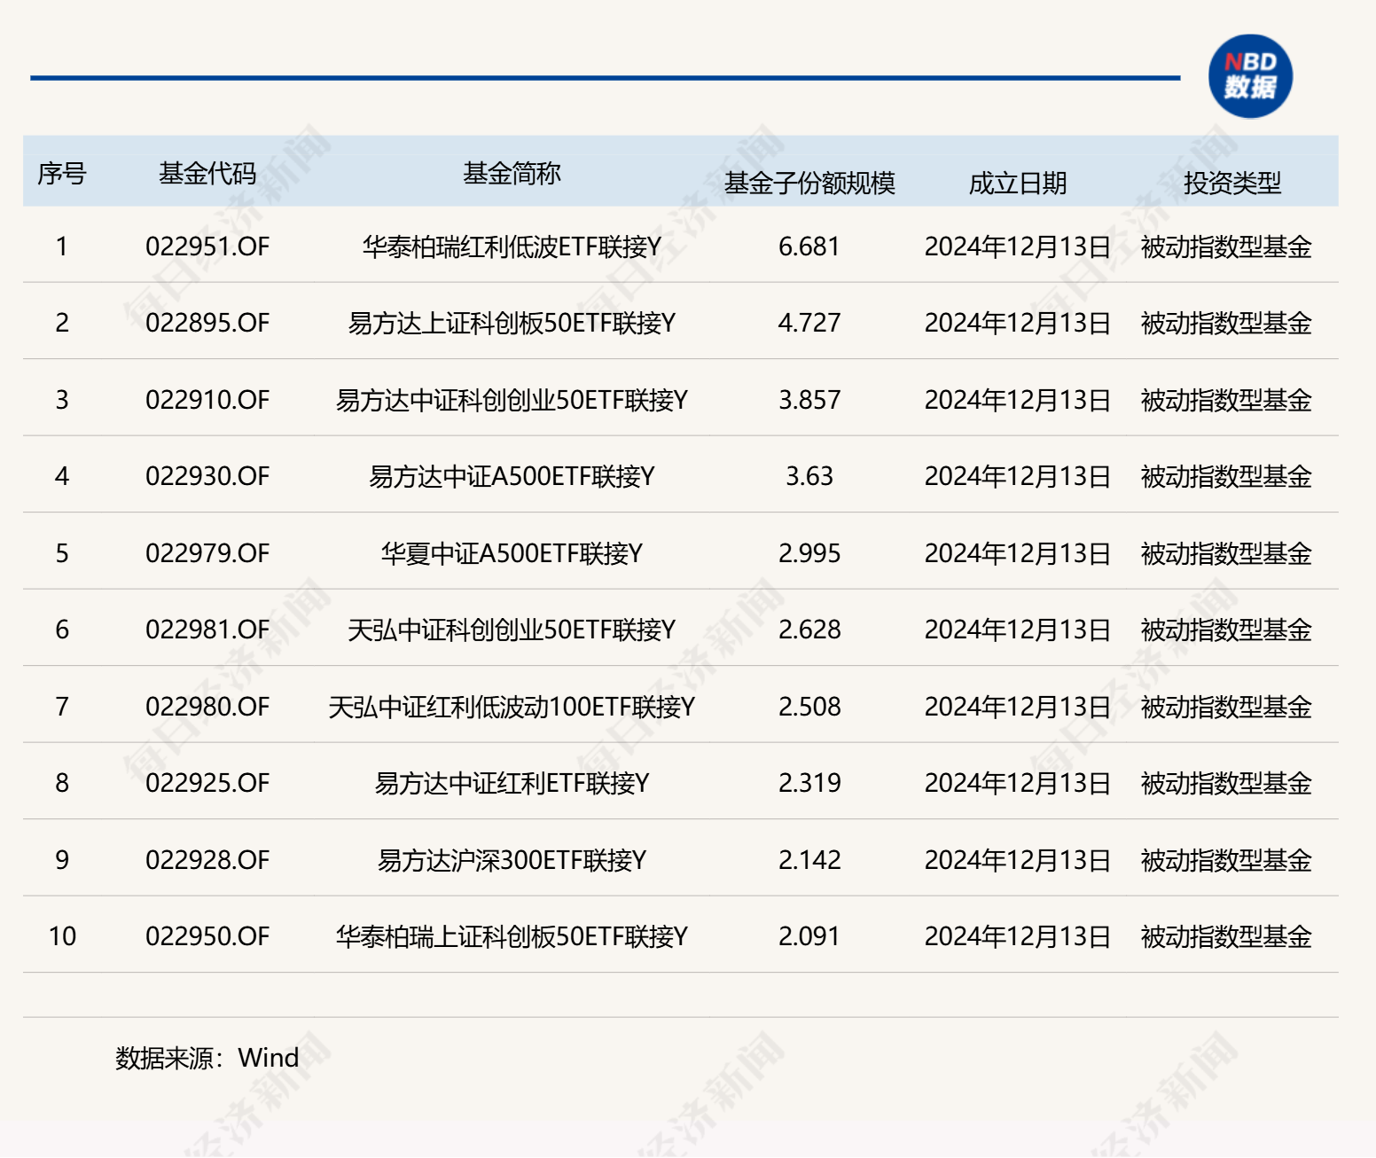Image resolution: width=1376 pixels, height=1158 pixels.
Task: Click 被动指数型基金 in row 022979.OF
Action: pyautogui.click(x=1226, y=553)
